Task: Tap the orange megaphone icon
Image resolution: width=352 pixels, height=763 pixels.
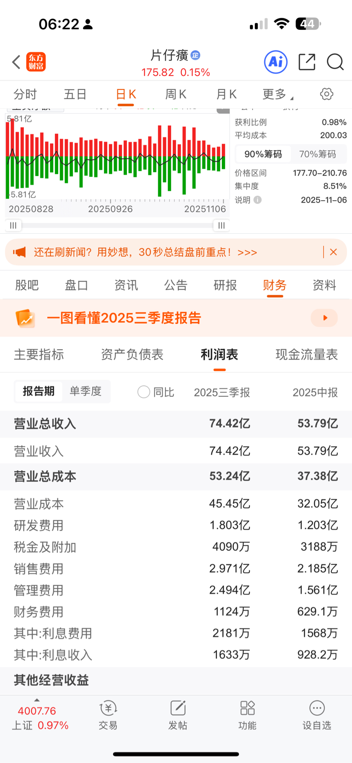Action: [x=19, y=252]
